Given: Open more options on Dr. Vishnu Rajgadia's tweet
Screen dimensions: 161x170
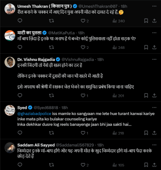Looking at the screenshot, I should tap(154, 59).
